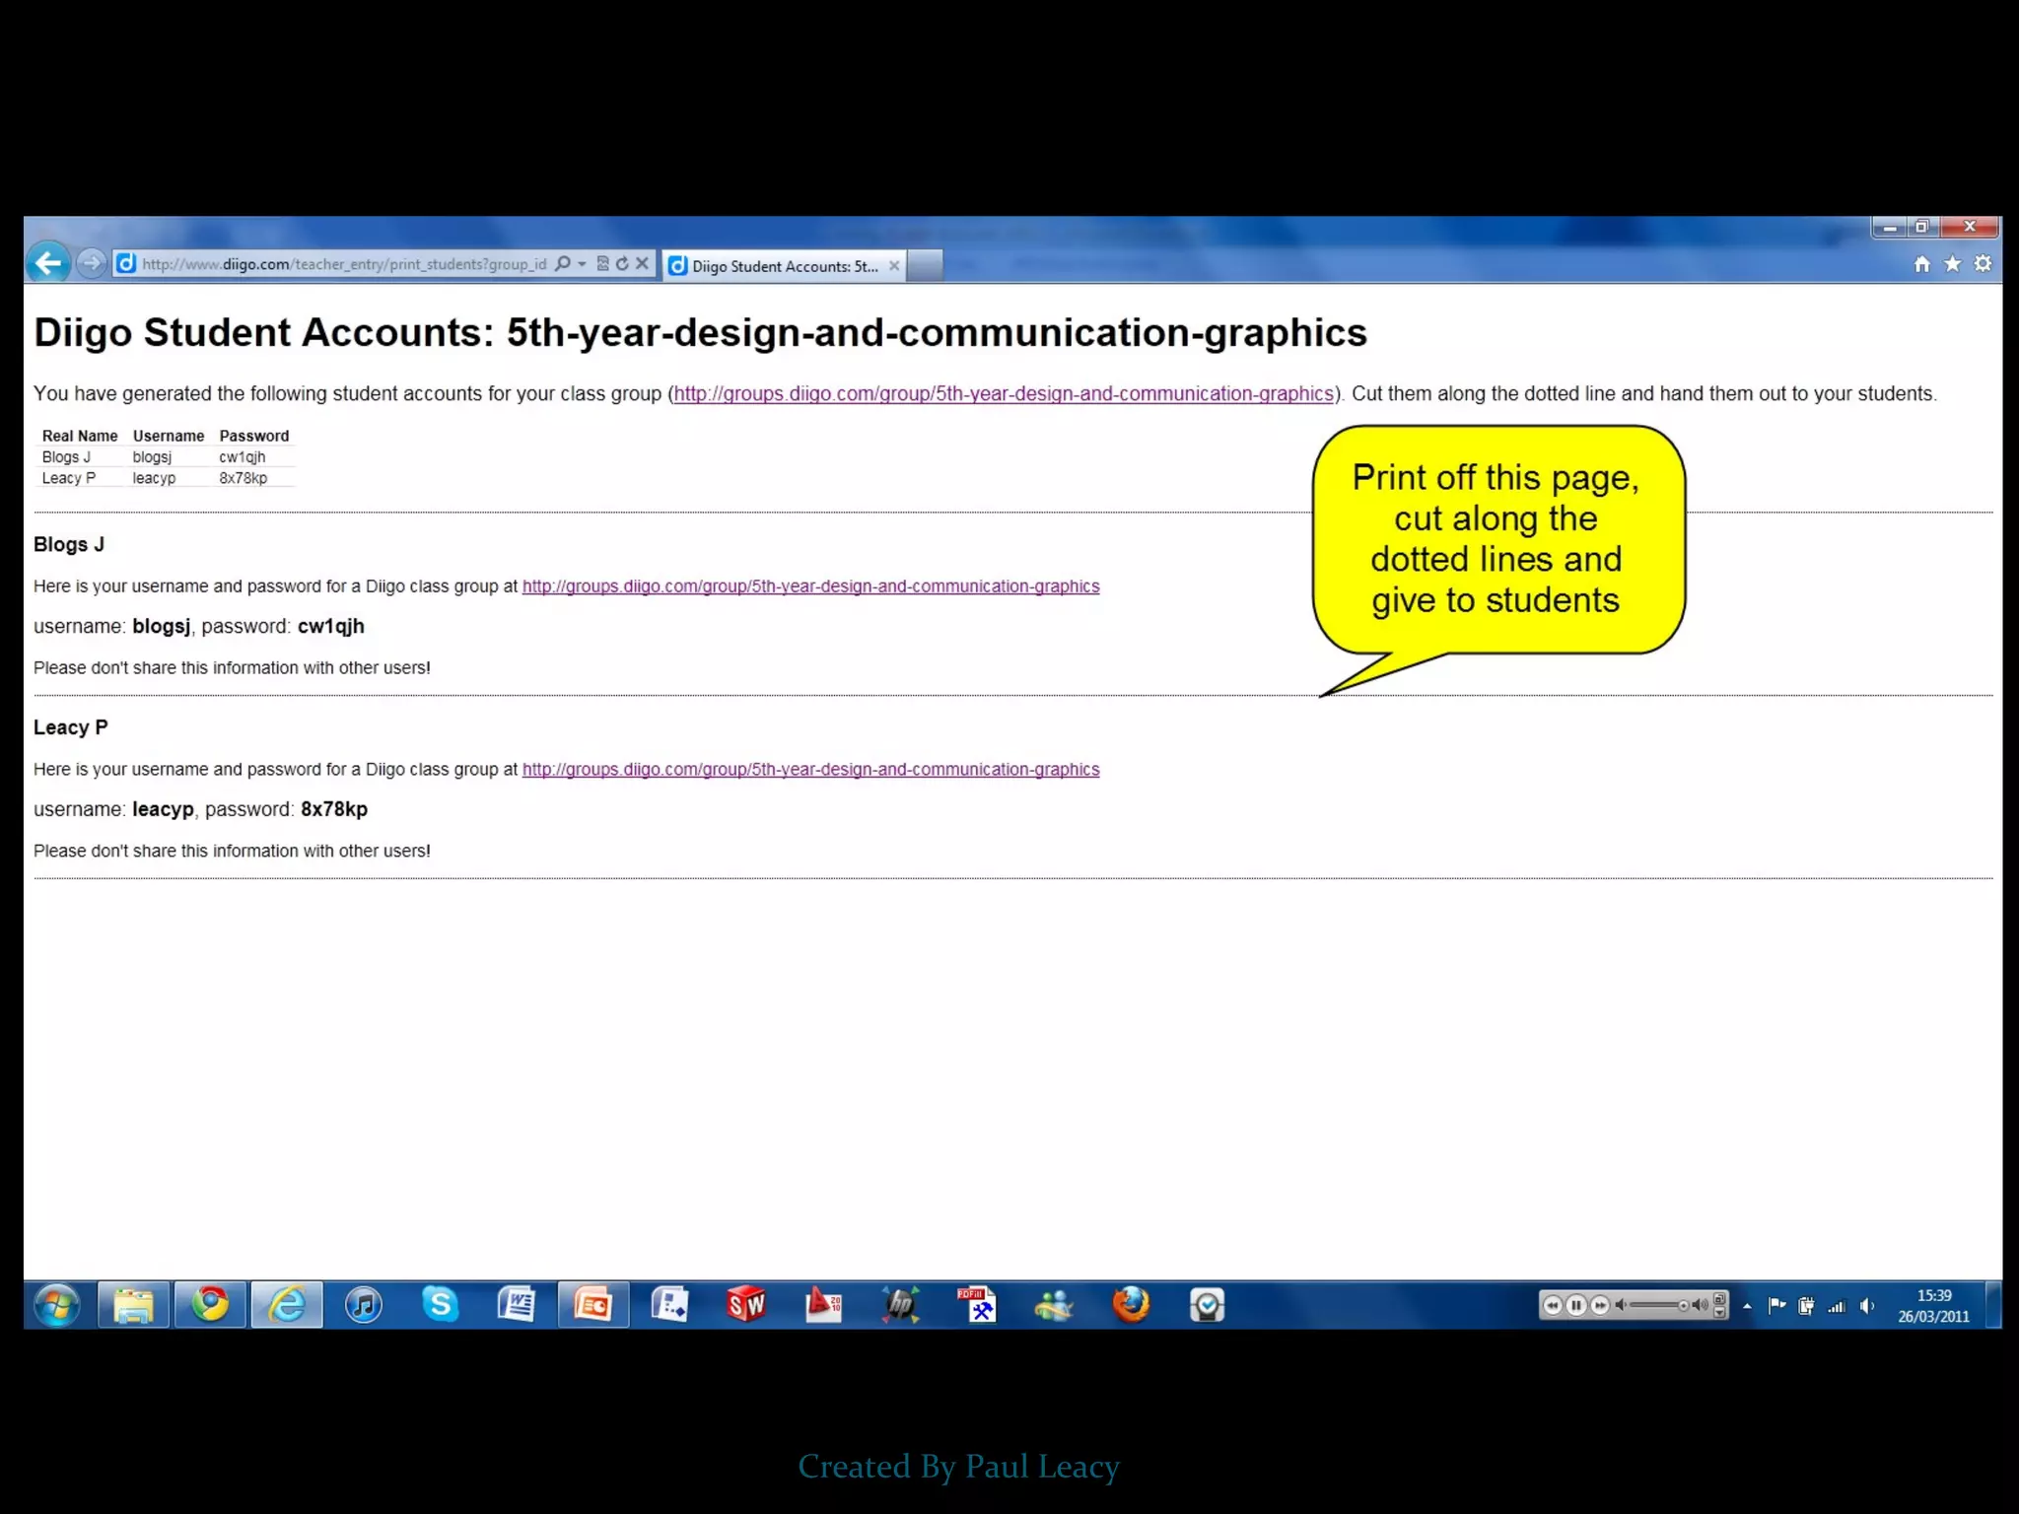Skip to previous track in the taskbar player

1553,1305
